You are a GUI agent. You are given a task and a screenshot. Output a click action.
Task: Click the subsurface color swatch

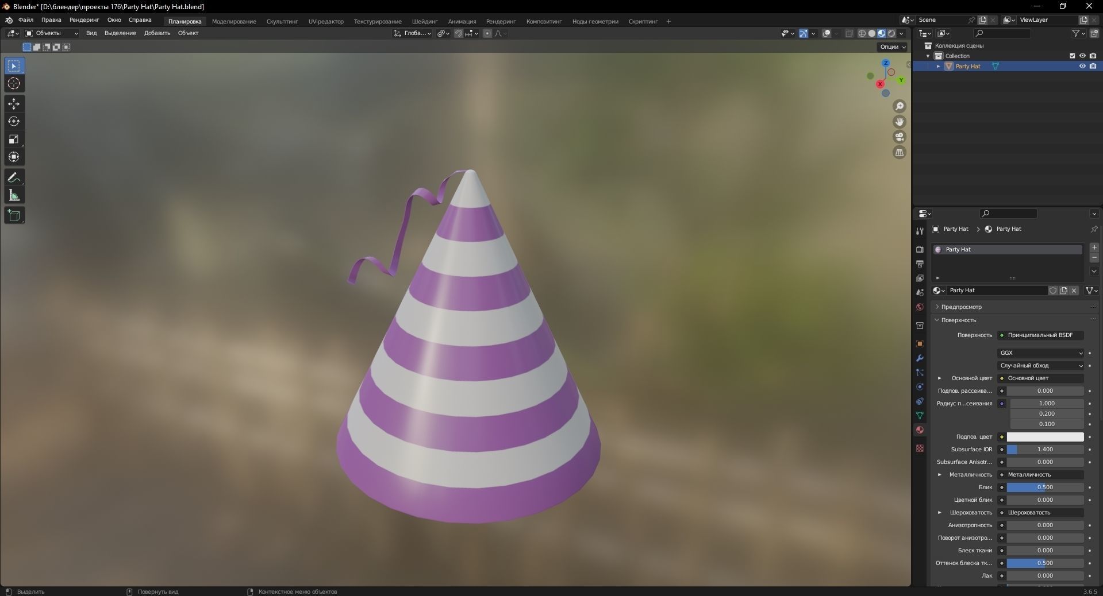pyautogui.click(x=1045, y=437)
